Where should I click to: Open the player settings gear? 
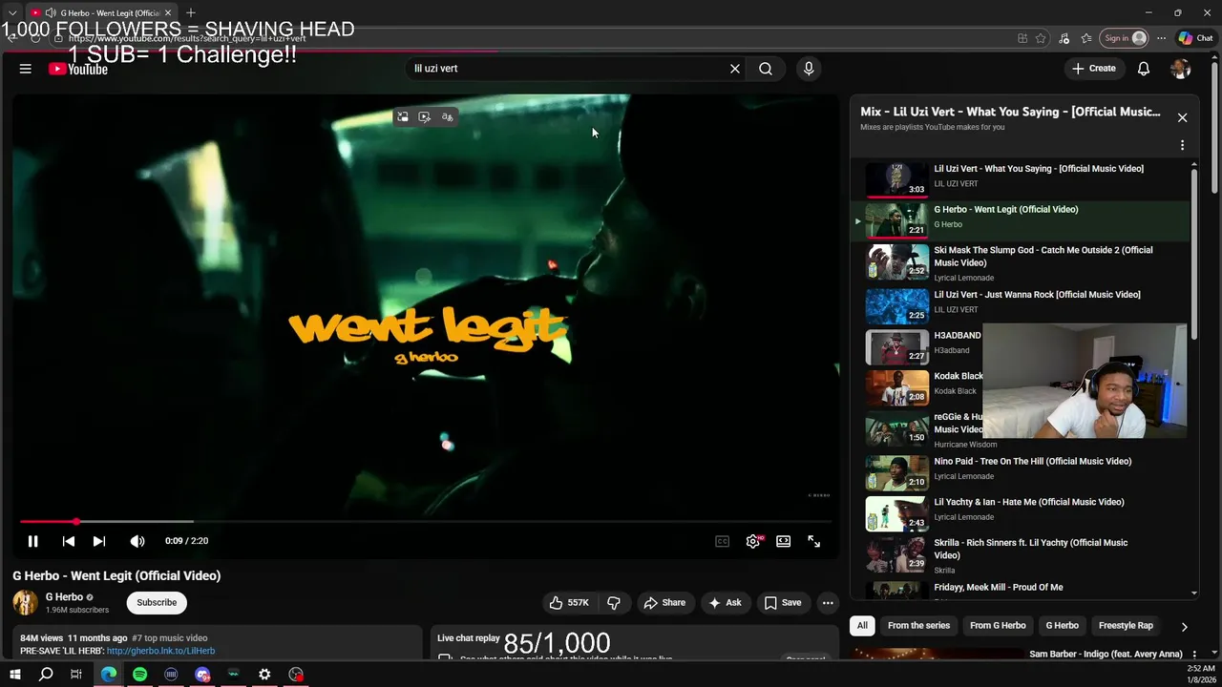753,541
